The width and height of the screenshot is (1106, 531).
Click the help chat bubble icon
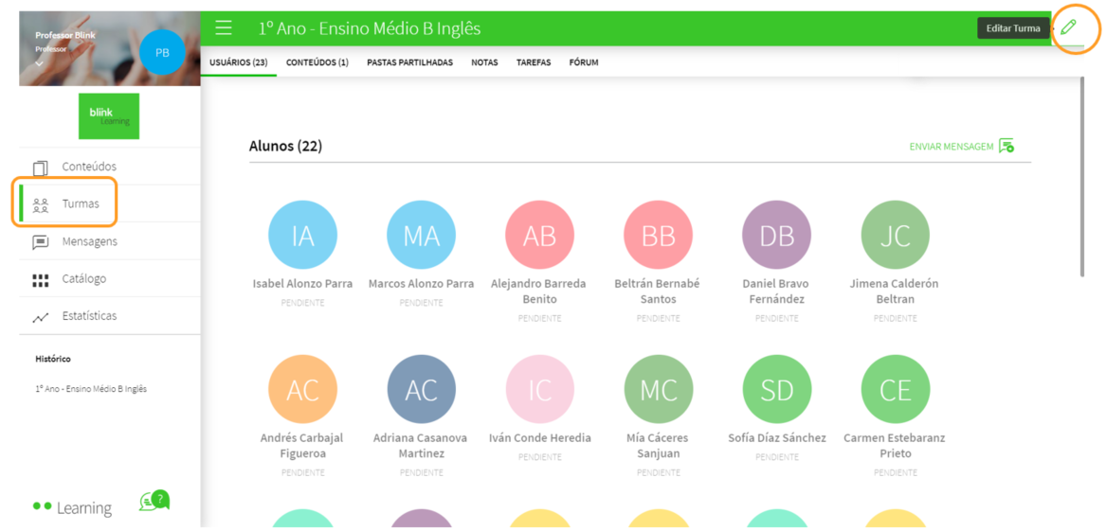click(x=154, y=501)
